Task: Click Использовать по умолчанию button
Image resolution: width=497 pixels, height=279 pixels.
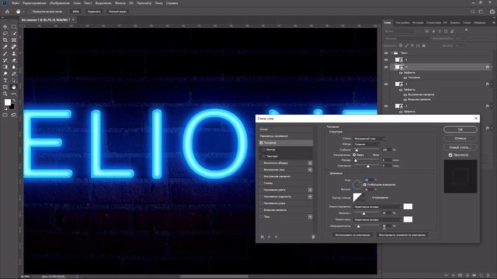Action: [353, 235]
